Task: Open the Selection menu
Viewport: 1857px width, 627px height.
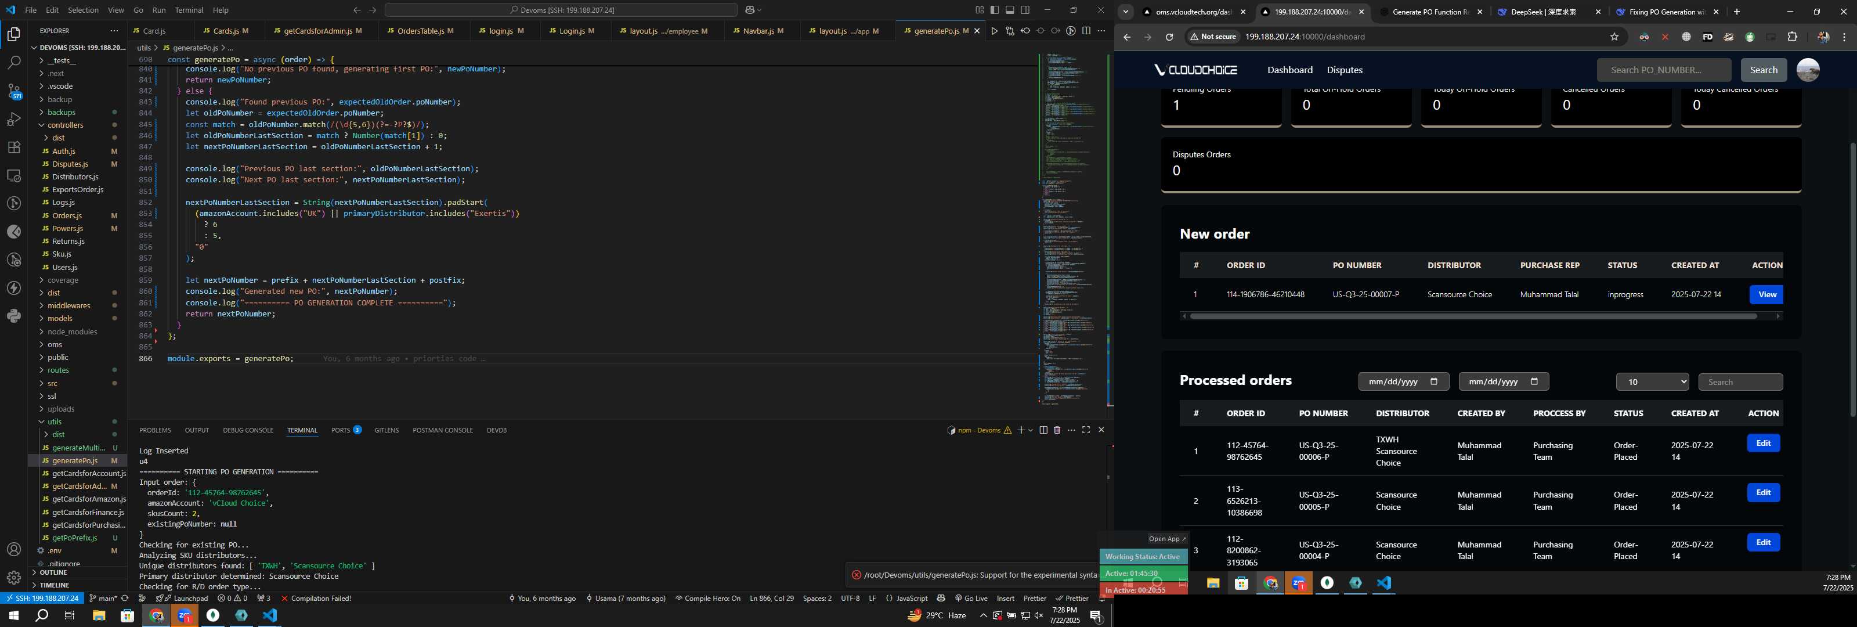Action: (x=83, y=10)
